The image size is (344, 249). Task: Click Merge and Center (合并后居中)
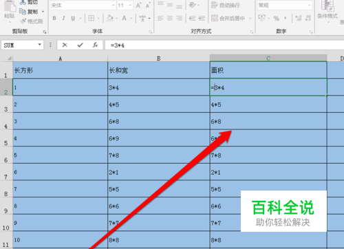point(228,18)
